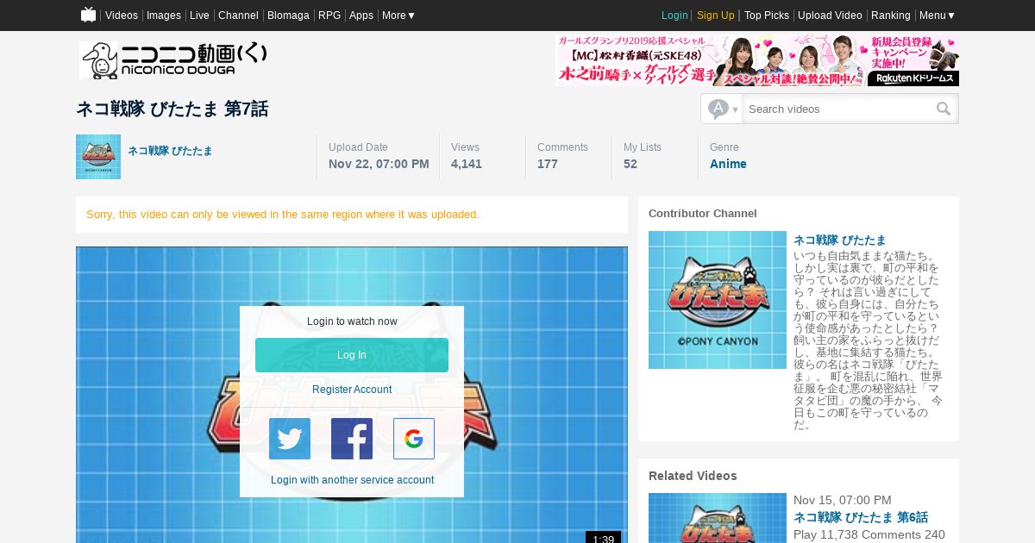This screenshot has width=1035, height=543.
Task: Click the Comments count 177
Action: [x=548, y=164]
